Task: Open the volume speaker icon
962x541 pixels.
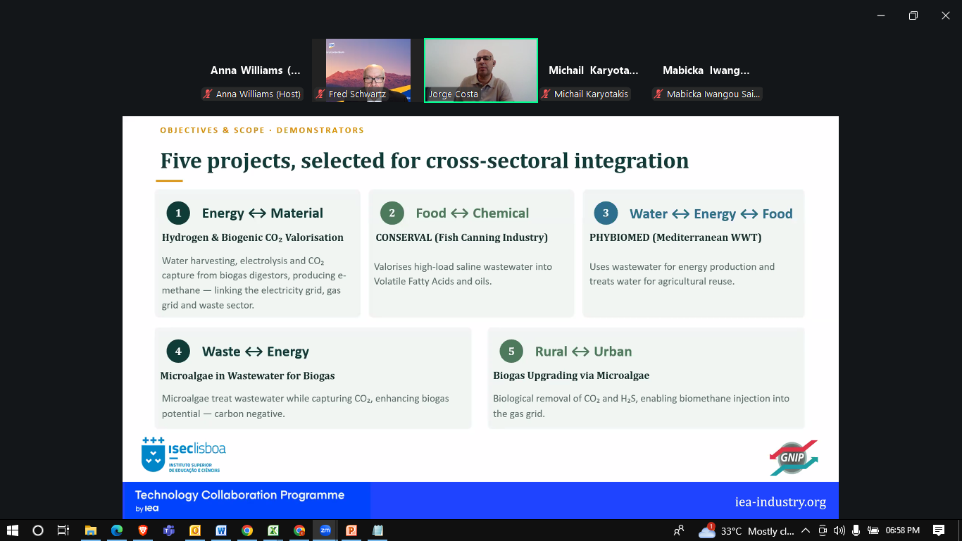Action: point(839,530)
